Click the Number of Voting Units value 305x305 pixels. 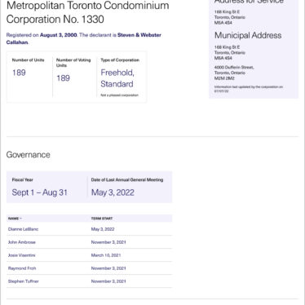pos(63,78)
